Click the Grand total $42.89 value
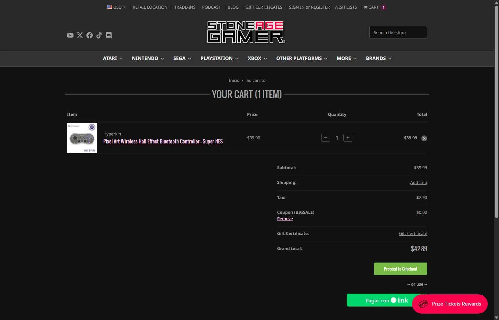Image resolution: width=499 pixels, height=320 pixels. 419,249
